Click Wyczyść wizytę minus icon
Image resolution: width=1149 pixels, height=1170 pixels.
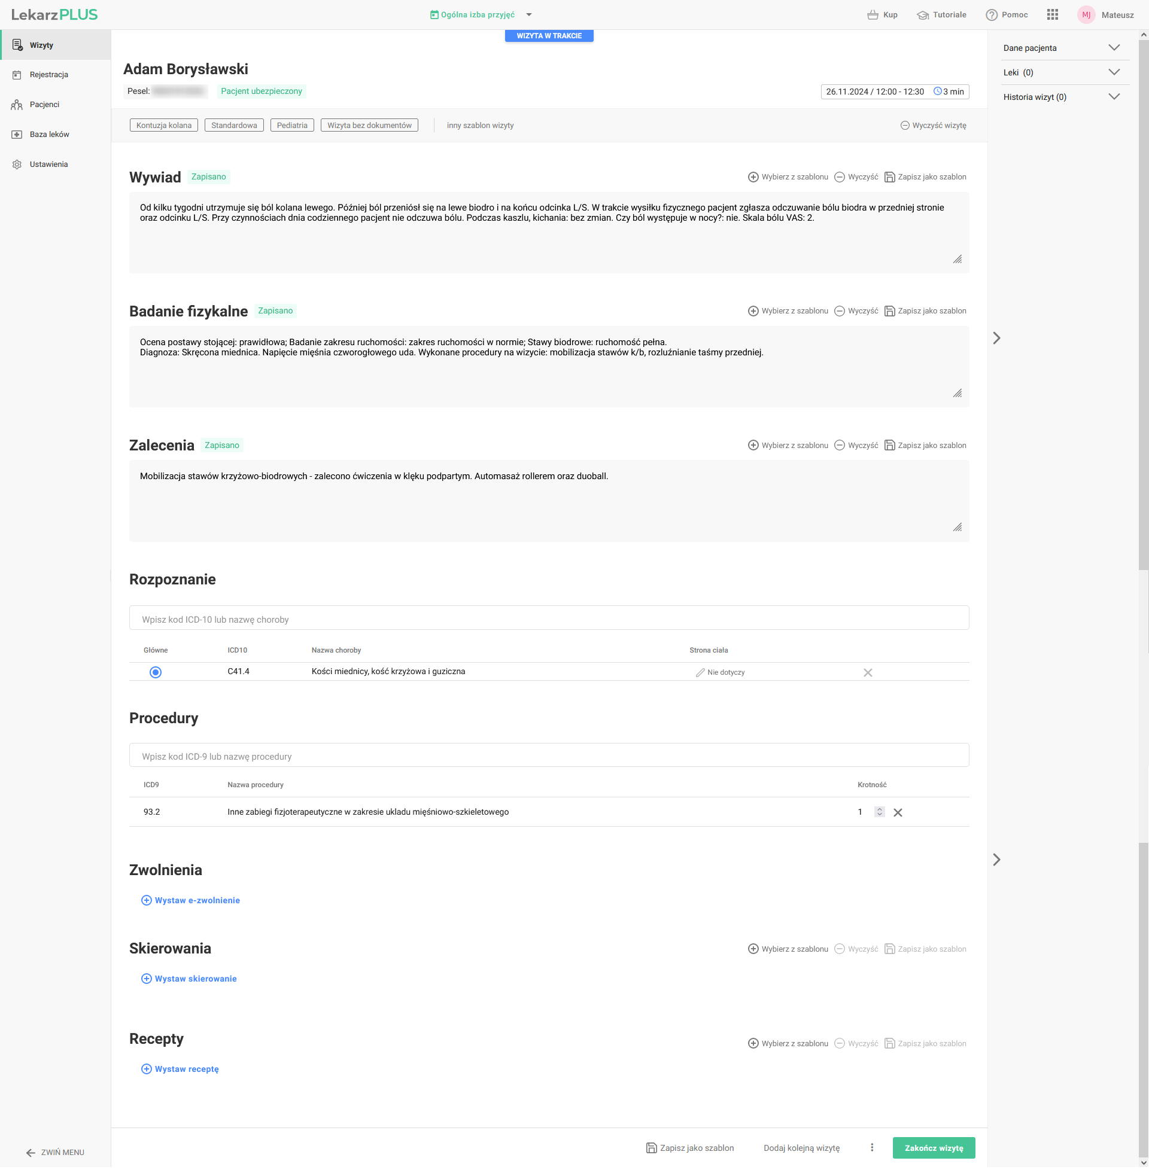click(x=905, y=126)
